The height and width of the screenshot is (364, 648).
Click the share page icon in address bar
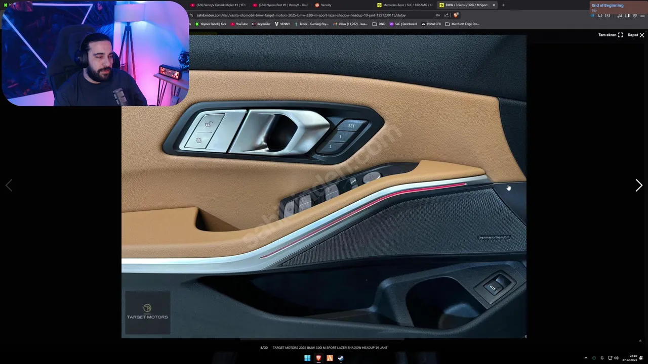point(447,15)
